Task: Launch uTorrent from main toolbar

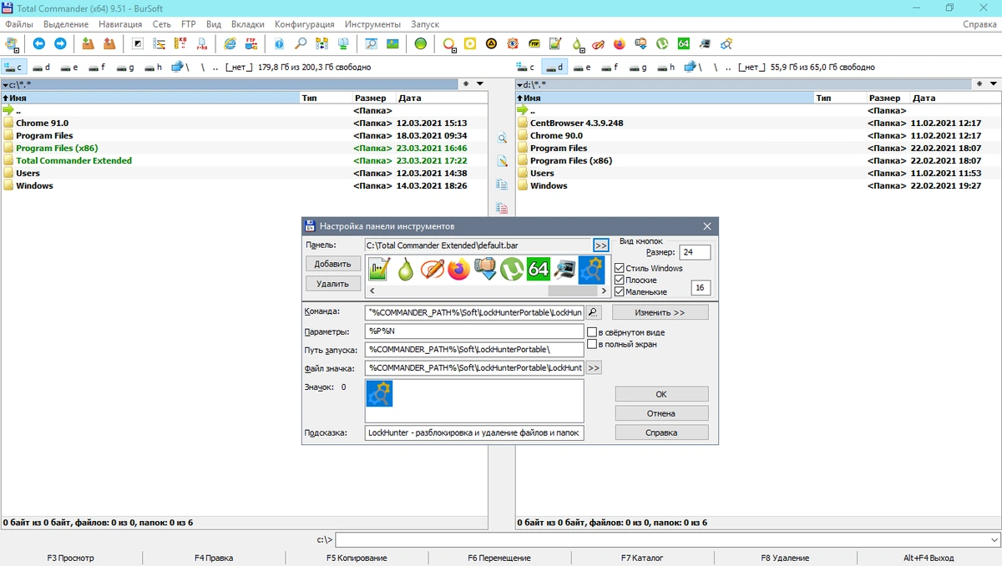Action: 662,43
